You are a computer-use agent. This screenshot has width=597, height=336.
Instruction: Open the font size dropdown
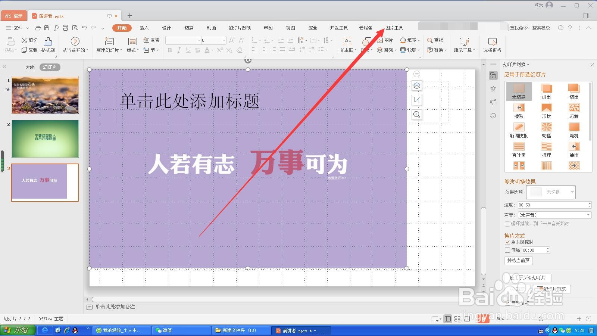point(224,40)
